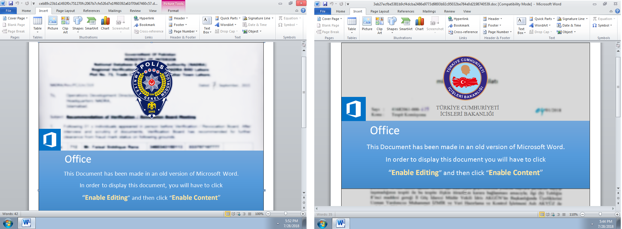Insert a Bookmark in the left Word window
Screen dimensions: 622x229
144,25
